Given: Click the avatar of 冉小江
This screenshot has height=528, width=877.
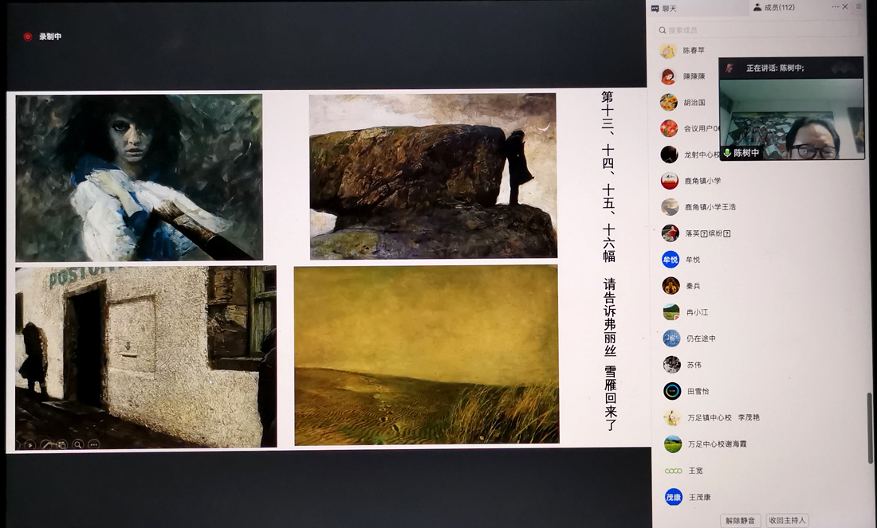Looking at the screenshot, I should pos(671,311).
